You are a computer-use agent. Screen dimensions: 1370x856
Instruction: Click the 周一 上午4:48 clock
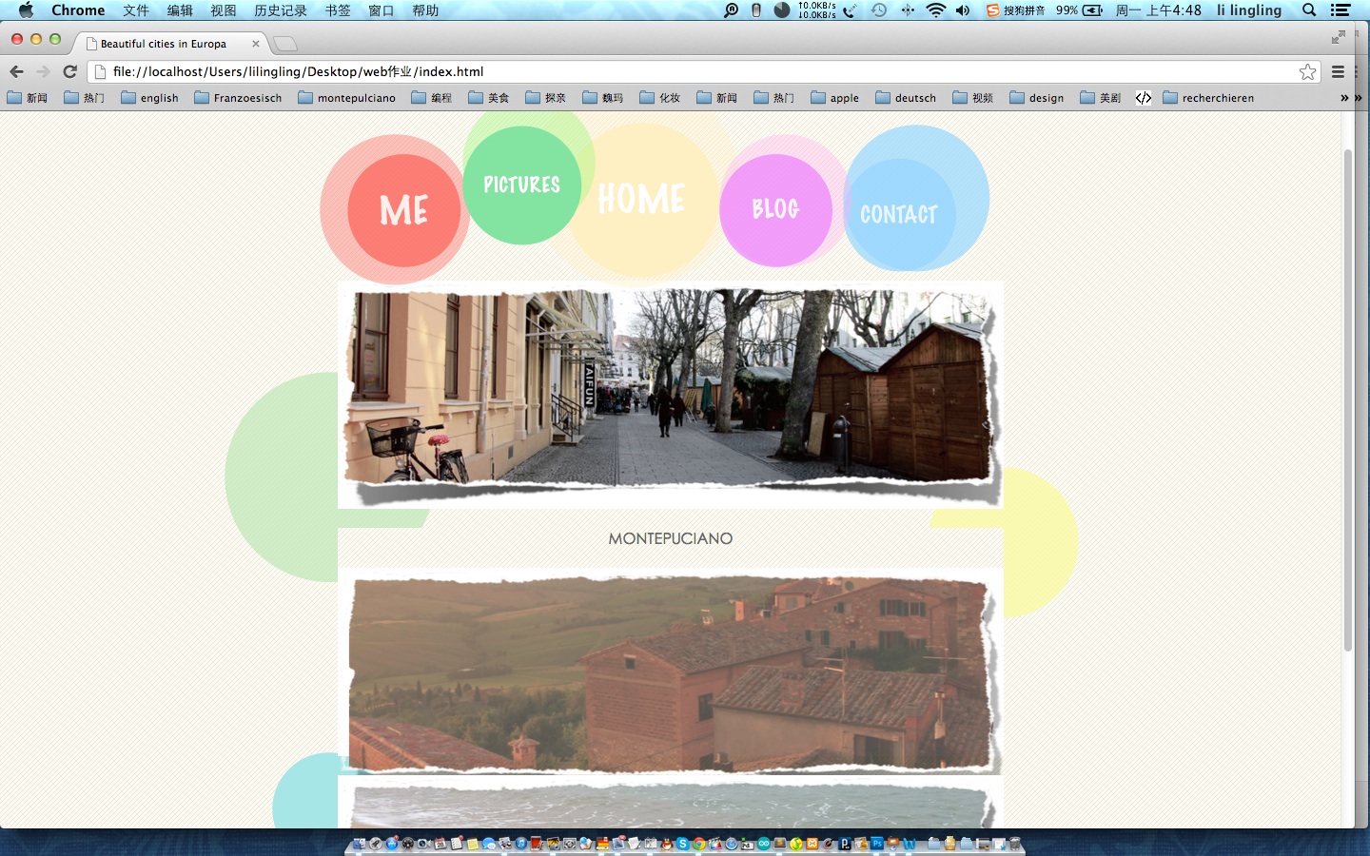(x=1159, y=10)
